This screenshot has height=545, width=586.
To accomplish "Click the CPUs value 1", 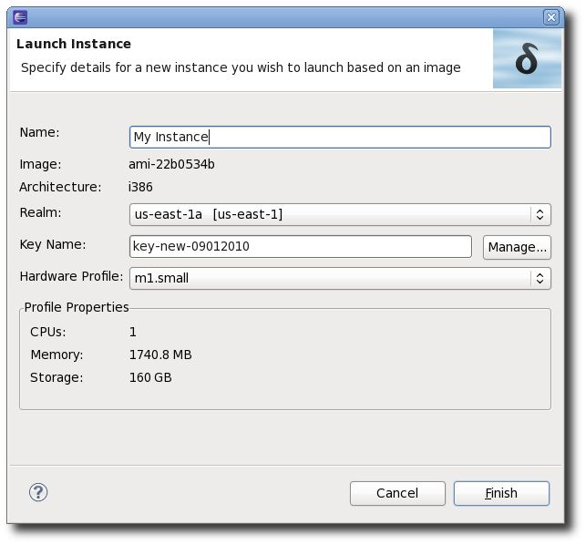I will click(133, 332).
